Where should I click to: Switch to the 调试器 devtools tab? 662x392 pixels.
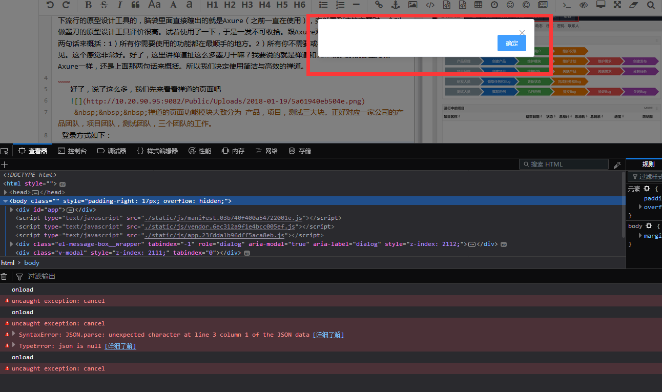point(112,151)
